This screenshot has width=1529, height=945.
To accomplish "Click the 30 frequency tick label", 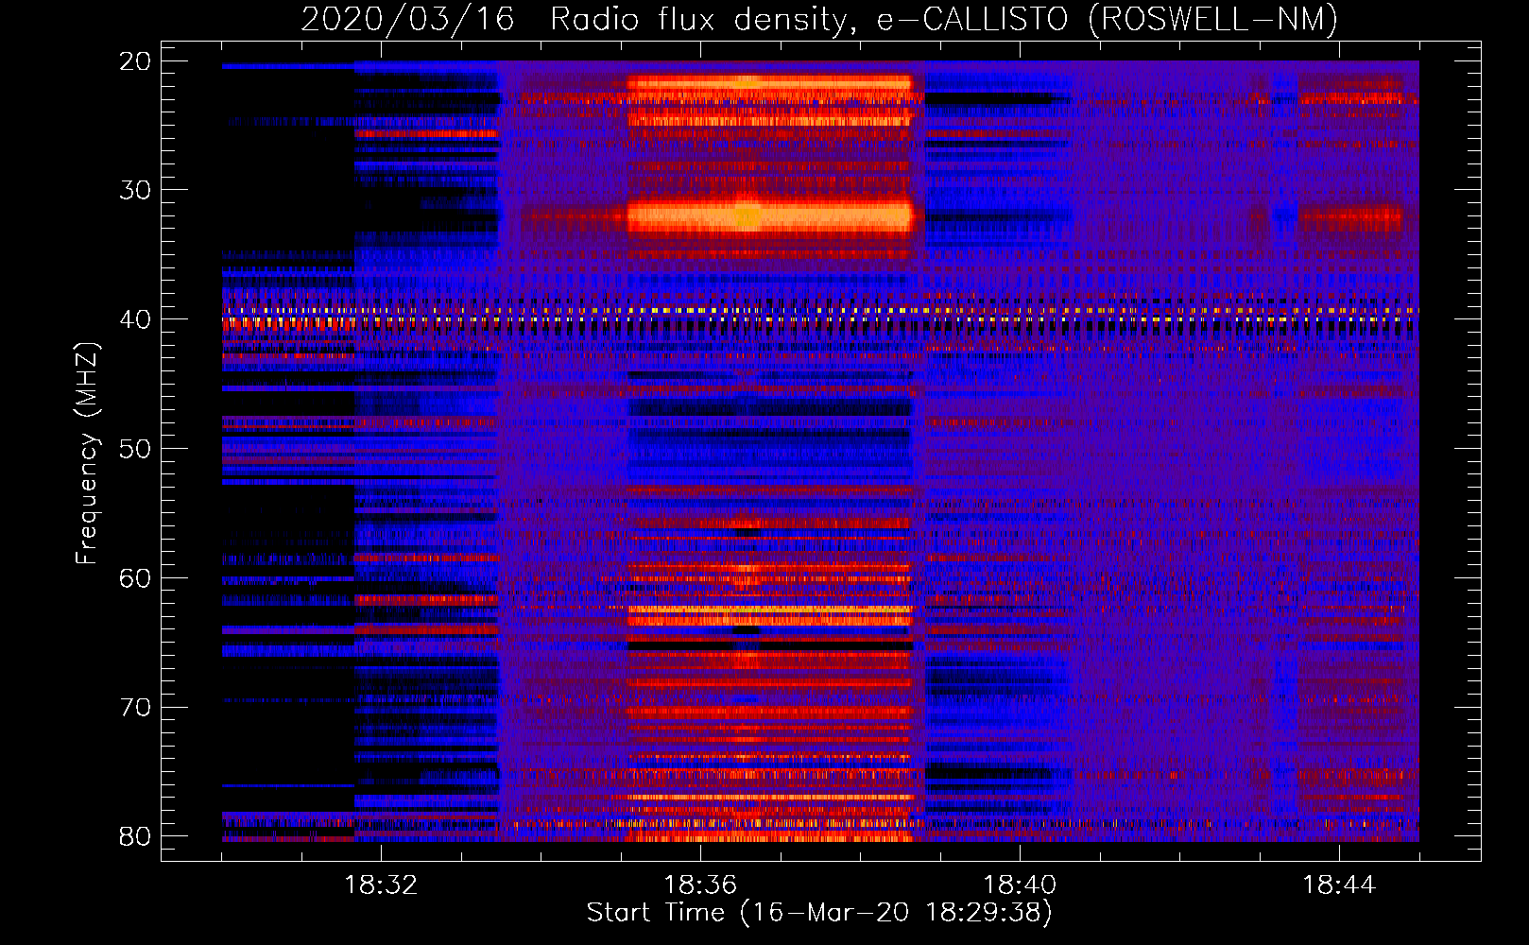I will pyautogui.click(x=135, y=190).
